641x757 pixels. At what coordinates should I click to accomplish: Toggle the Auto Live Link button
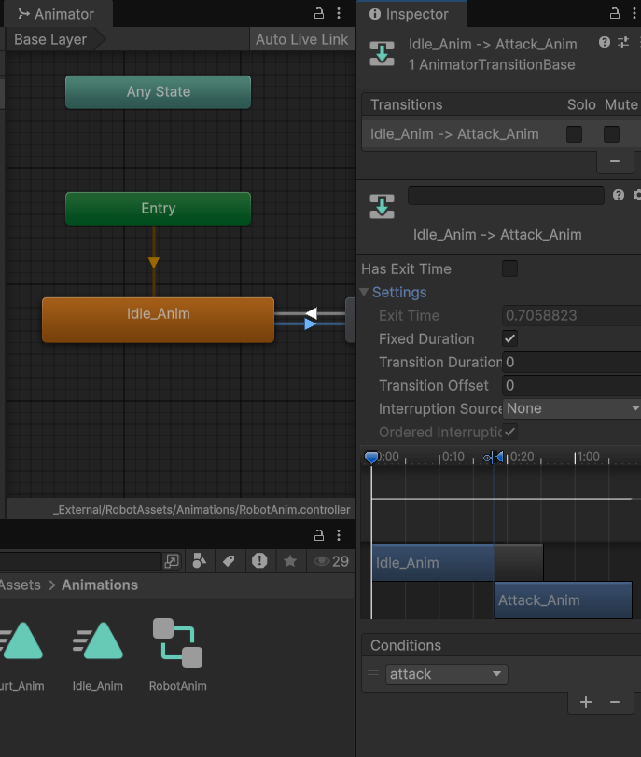[301, 40]
